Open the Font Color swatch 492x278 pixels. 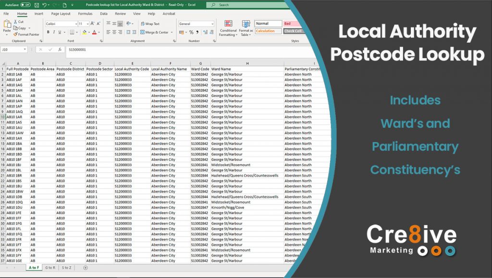[94, 32]
